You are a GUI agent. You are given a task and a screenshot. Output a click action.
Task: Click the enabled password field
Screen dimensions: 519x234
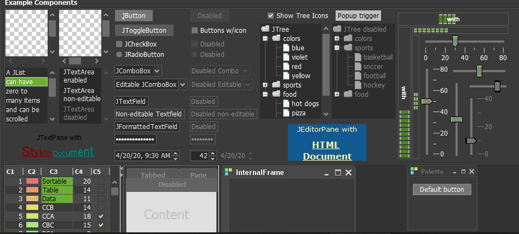[x=135, y=139]
